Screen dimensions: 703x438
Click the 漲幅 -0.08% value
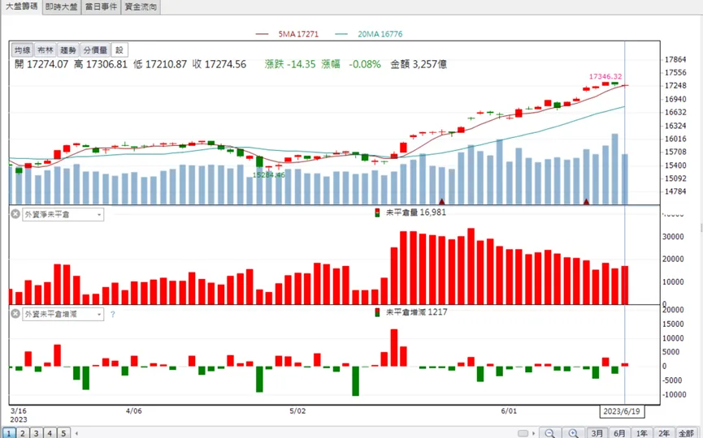click(x=351, y=64)
